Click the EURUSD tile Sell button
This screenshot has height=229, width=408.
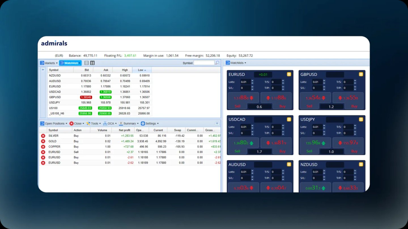point(243,100)
